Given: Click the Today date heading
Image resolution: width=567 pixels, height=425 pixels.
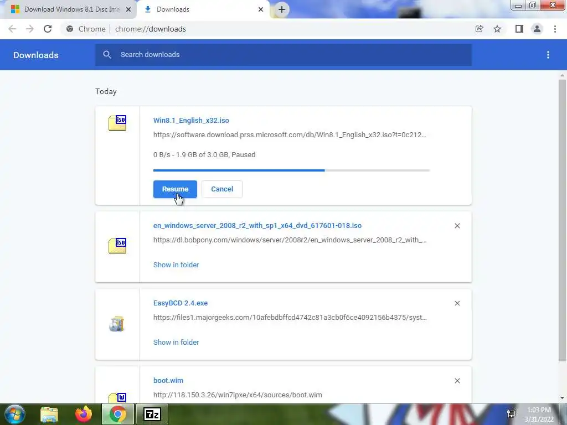Looking at the screenshot, I should click(x=106, y=91).
